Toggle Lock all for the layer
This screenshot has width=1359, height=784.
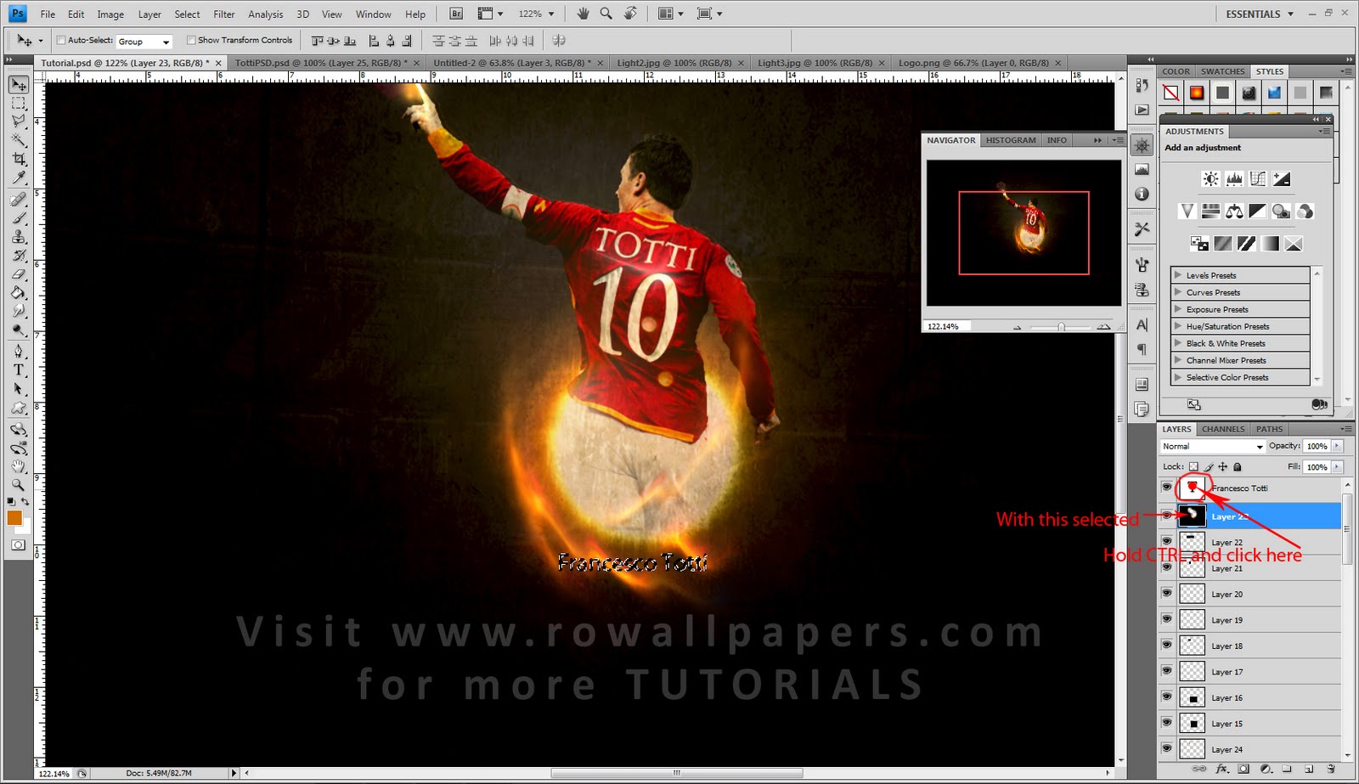[x=1238, y=466]
